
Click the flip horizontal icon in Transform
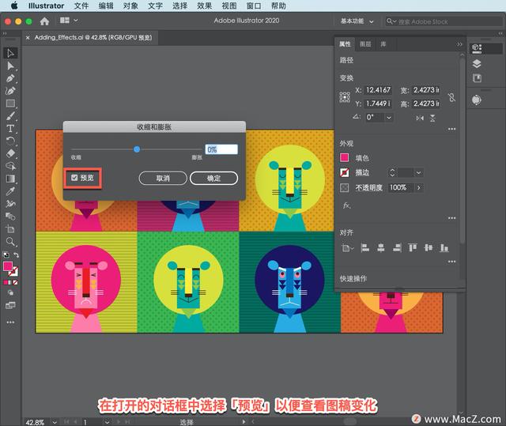(418, 117)
